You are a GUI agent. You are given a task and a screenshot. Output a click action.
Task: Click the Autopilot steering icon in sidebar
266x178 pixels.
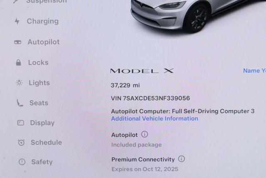coord(18,42)
